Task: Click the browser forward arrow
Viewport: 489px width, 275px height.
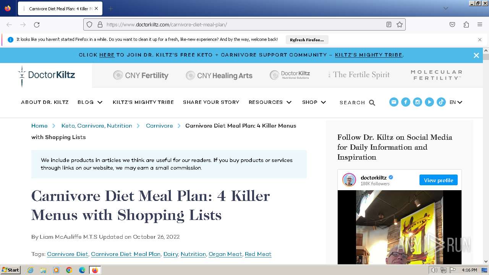Action: (23, 24)
